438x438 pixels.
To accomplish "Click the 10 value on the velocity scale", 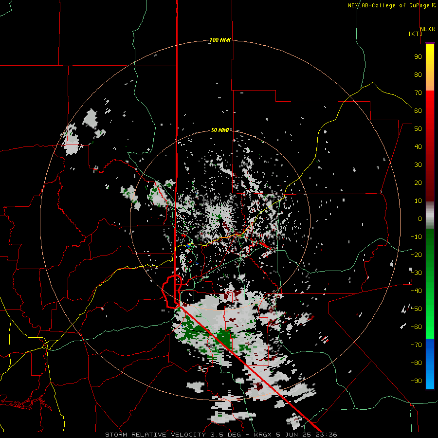I will point(418,201).
